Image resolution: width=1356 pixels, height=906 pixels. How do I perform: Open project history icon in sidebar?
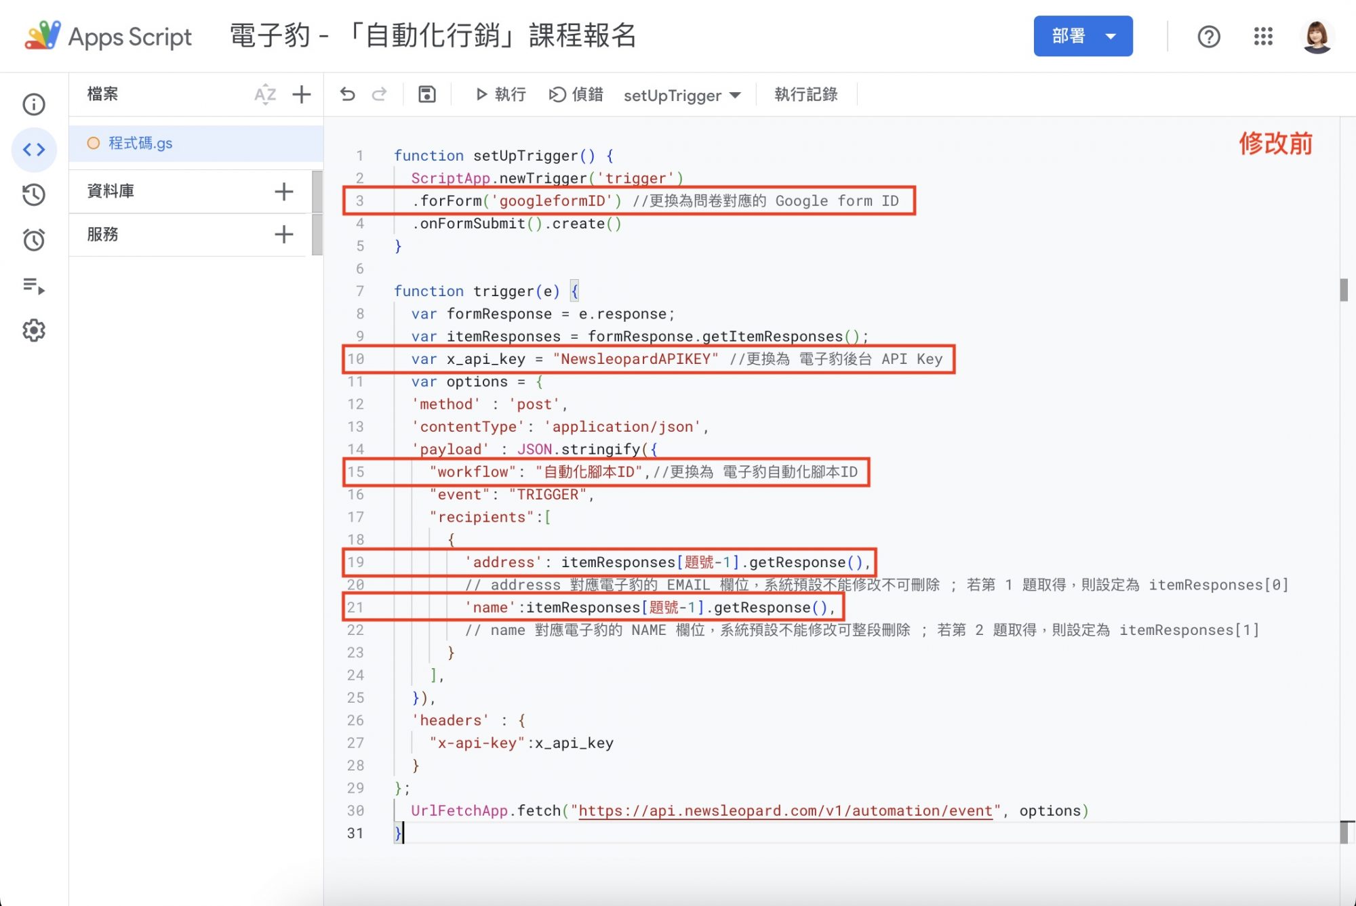tap(34, 194)
